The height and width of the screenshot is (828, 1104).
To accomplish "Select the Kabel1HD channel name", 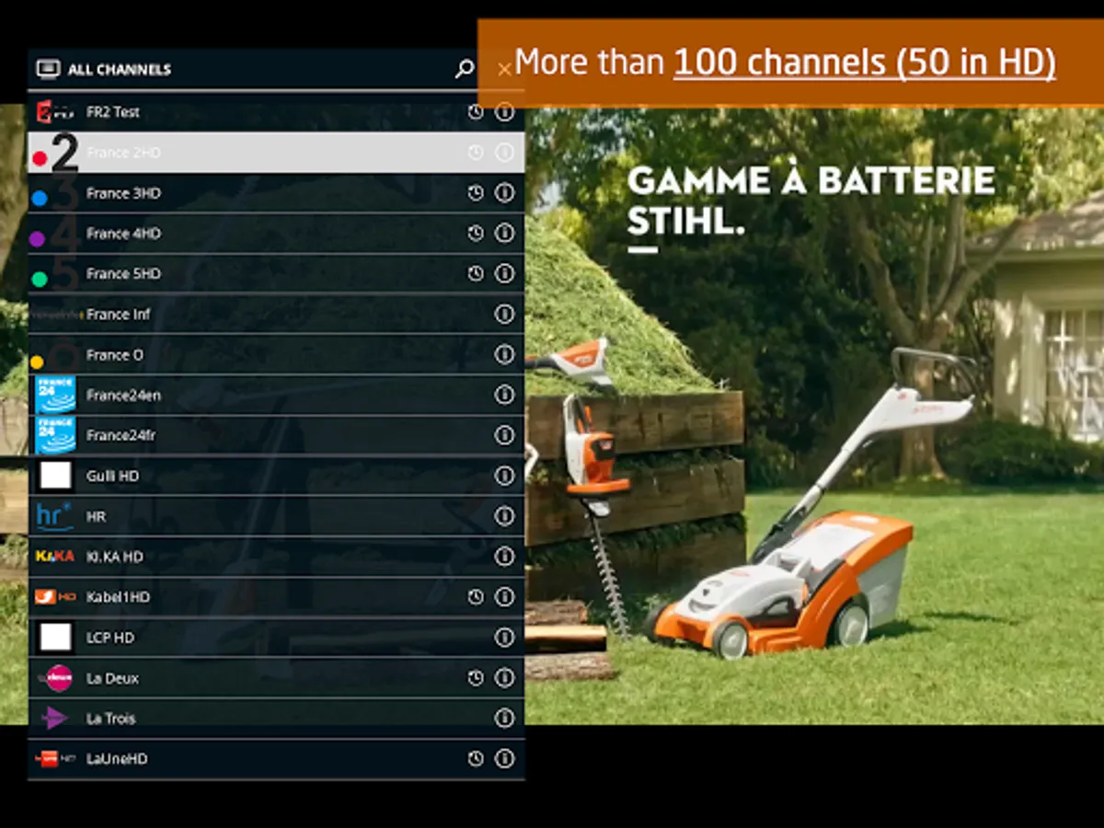I will click(x=118, y=597).
